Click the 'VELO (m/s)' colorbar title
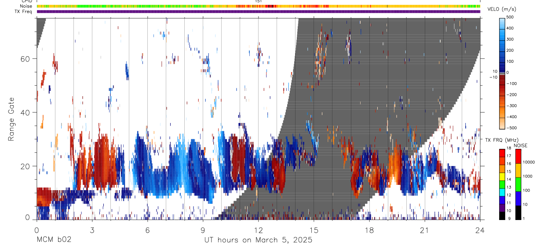 point(503,10)
